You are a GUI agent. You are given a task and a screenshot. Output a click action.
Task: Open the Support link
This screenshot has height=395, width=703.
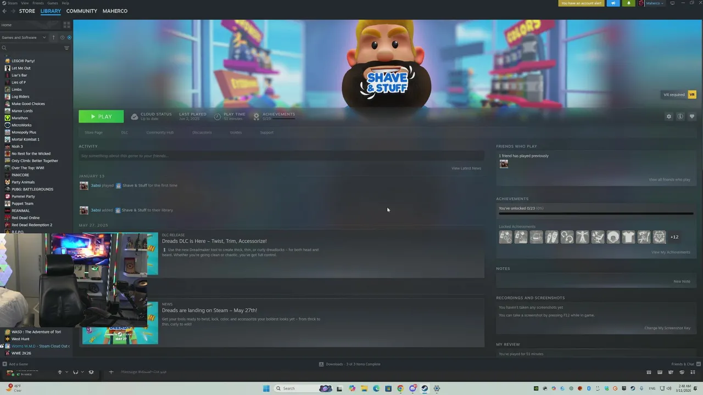[x=266, y=132]
